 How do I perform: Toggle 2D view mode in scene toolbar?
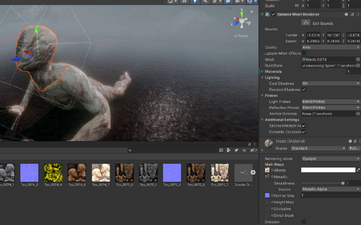pos(184,1)
